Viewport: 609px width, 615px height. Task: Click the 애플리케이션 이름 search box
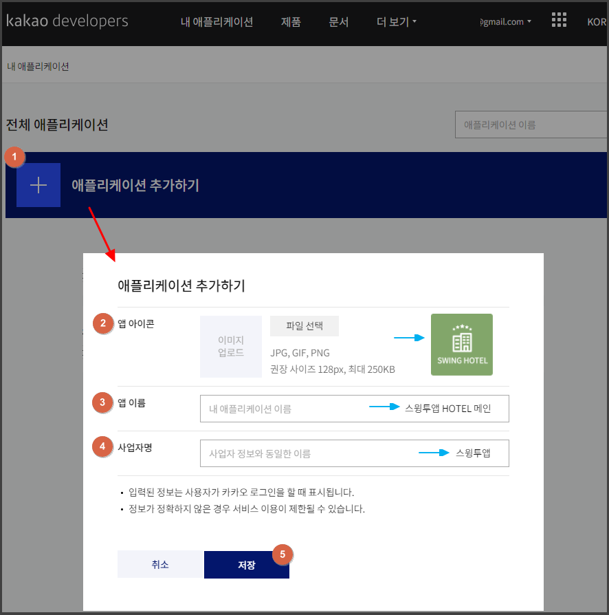529,125
